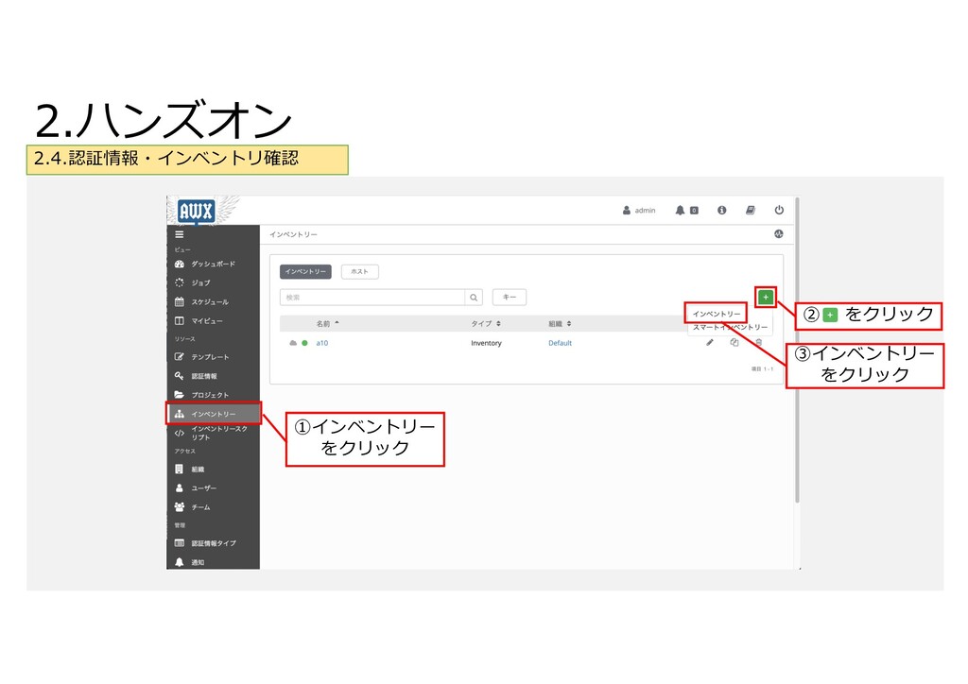Click the search magnifier button
968x684 pixels.
click(474, 298)
